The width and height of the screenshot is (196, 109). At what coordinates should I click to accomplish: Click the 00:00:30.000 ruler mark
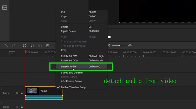150,52
